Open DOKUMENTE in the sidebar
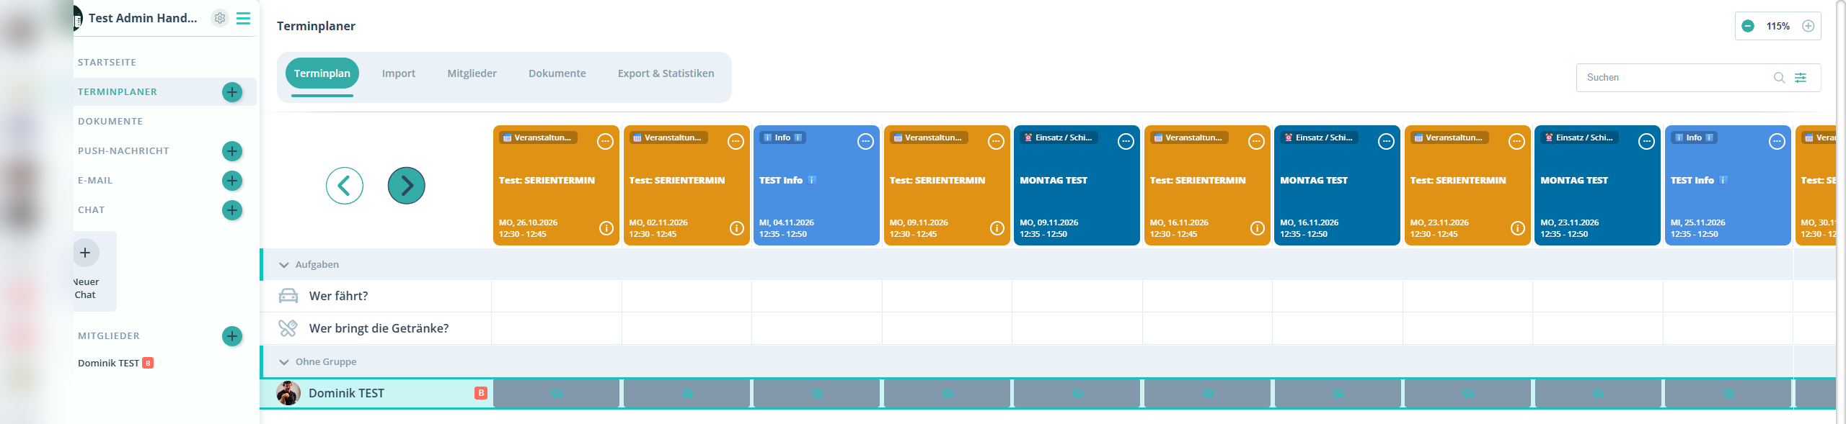 110,122
